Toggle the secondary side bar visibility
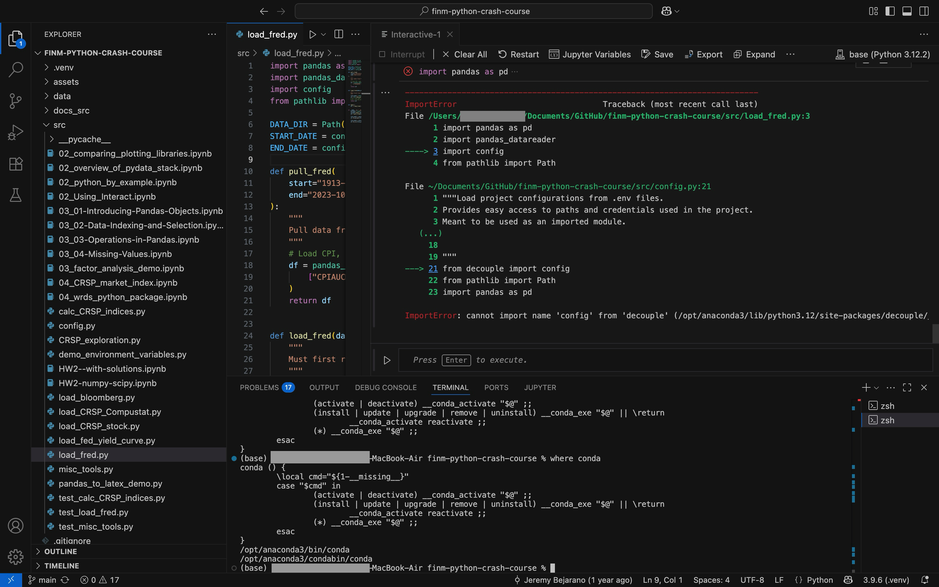The height and width of the screenshot is (587, 939). point(924,11)
